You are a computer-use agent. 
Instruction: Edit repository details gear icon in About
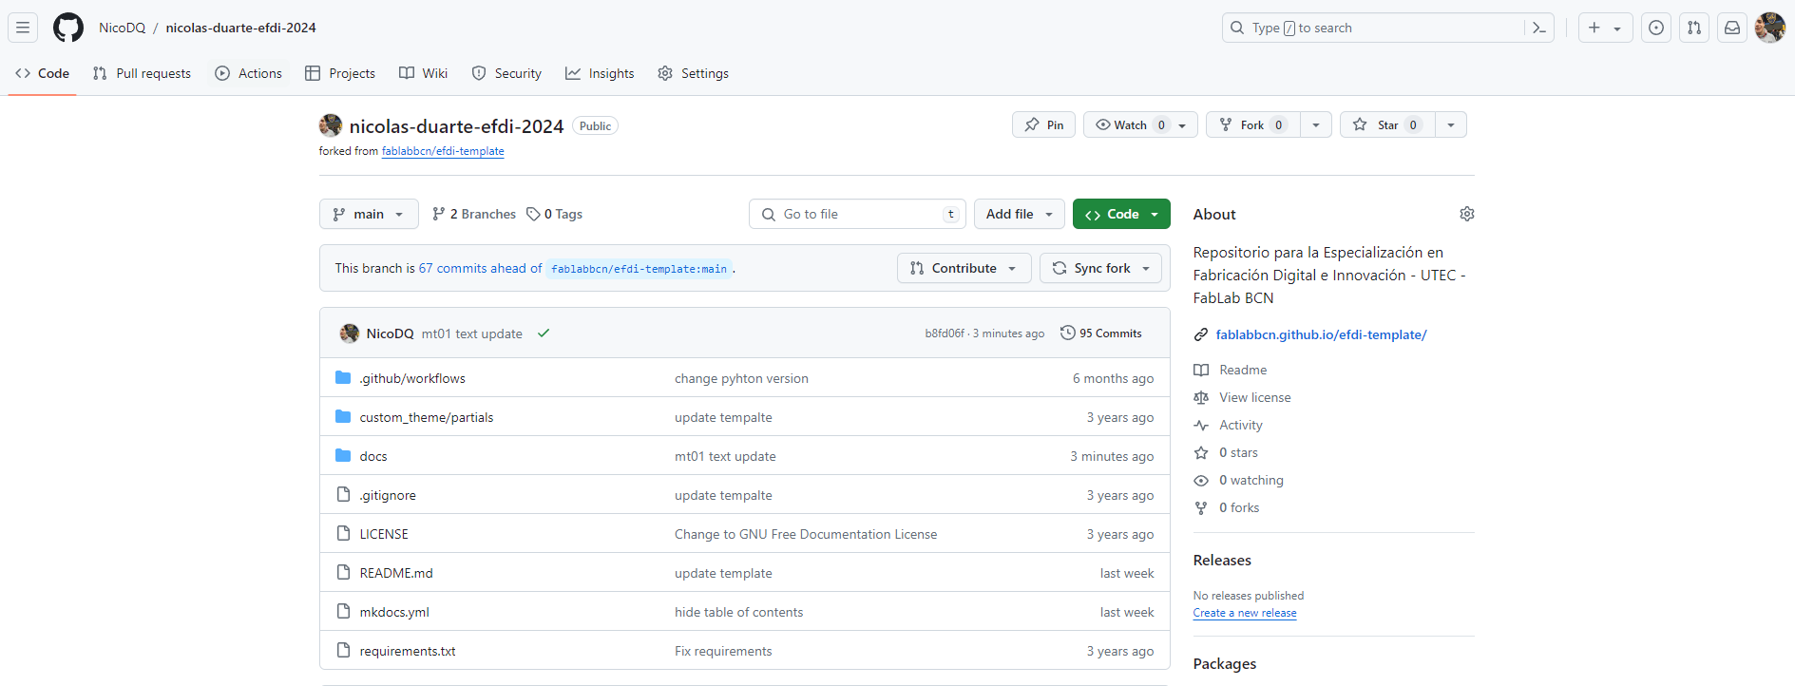[x=1467, y=214]
